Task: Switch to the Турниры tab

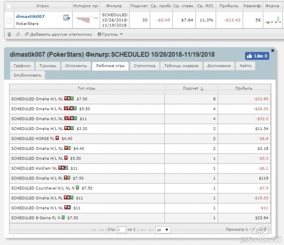Action: pyautogui.click(x=48, y=66)
